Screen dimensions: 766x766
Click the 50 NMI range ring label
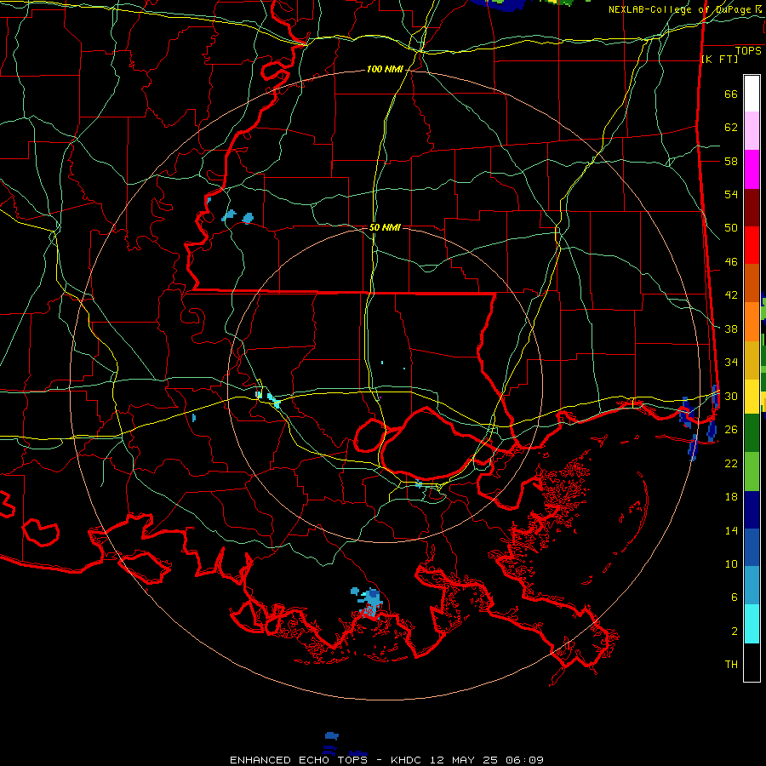(385, 227)
